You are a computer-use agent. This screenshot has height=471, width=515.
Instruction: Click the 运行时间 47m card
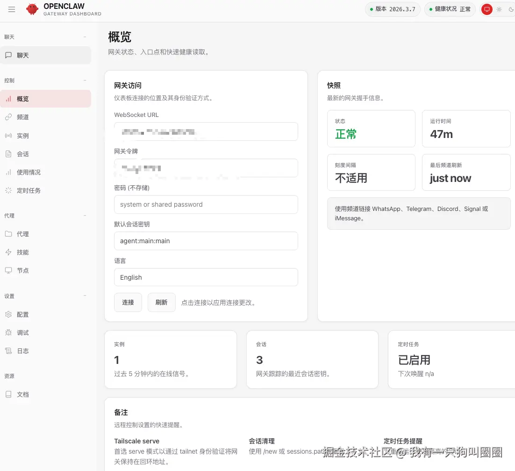tap(466, 129)
